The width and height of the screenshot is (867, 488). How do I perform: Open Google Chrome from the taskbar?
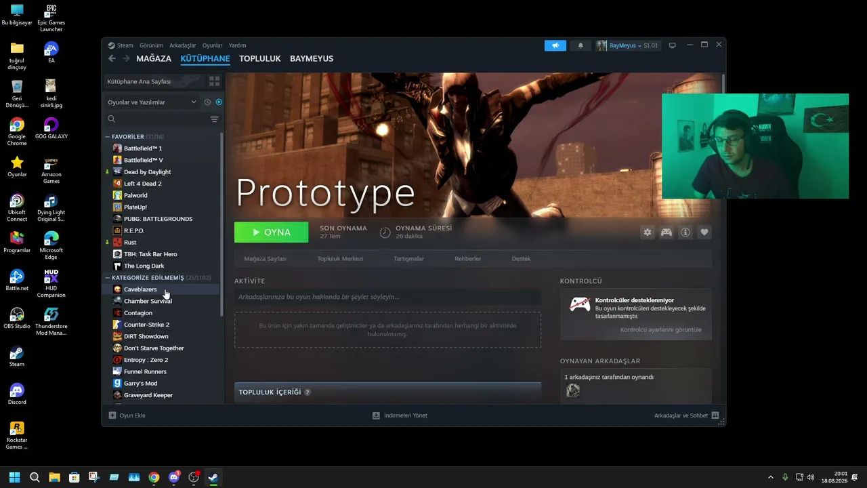154,477
